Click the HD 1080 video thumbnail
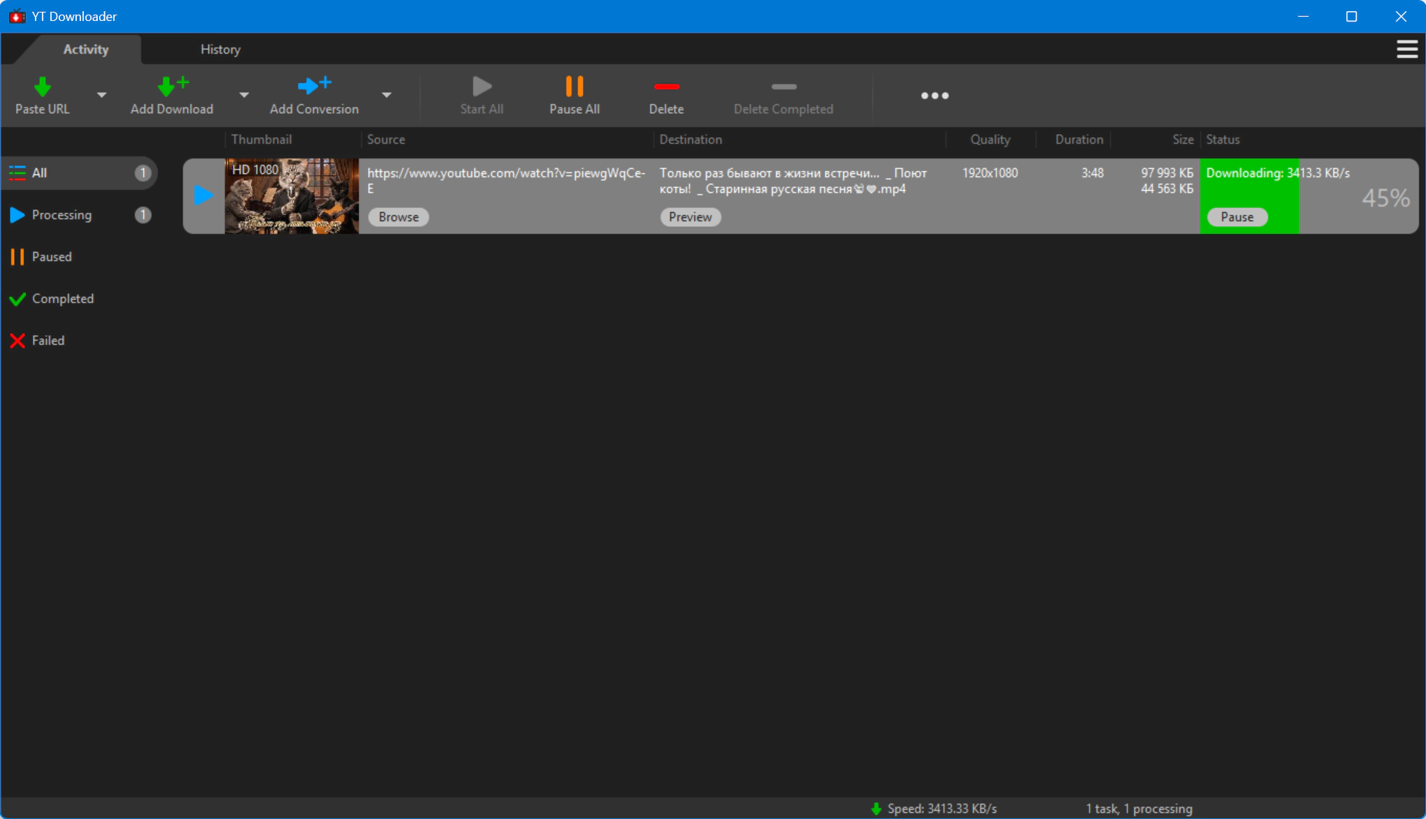 pos(292,196)
